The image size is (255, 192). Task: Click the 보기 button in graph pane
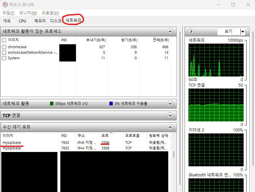229,32
